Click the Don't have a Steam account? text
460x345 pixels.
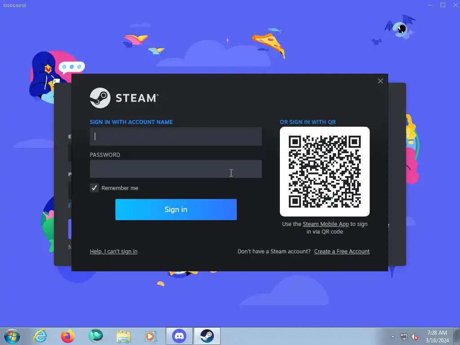click(x=274, y=252)
